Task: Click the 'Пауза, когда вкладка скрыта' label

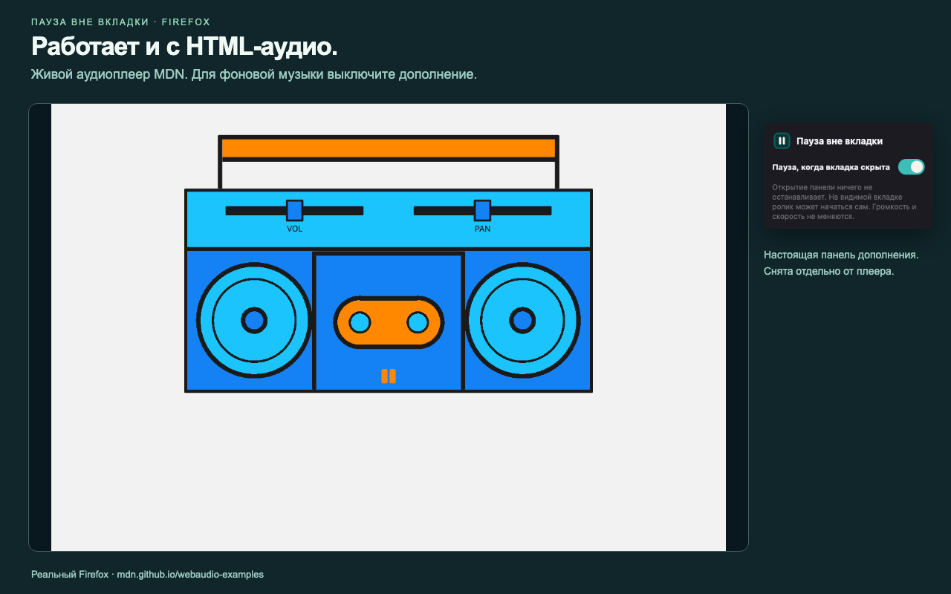Action: coord(831,168)
